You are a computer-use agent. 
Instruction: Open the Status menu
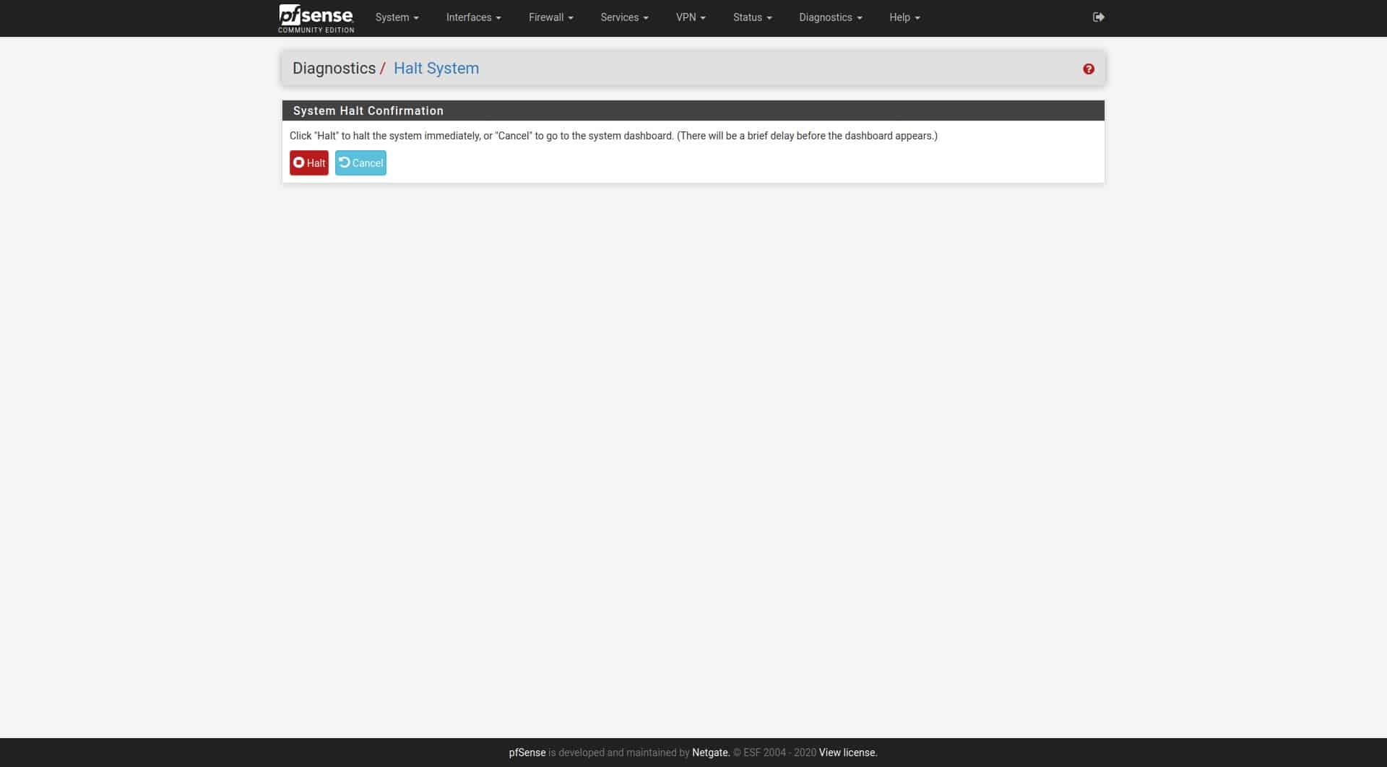coord(752,17)
